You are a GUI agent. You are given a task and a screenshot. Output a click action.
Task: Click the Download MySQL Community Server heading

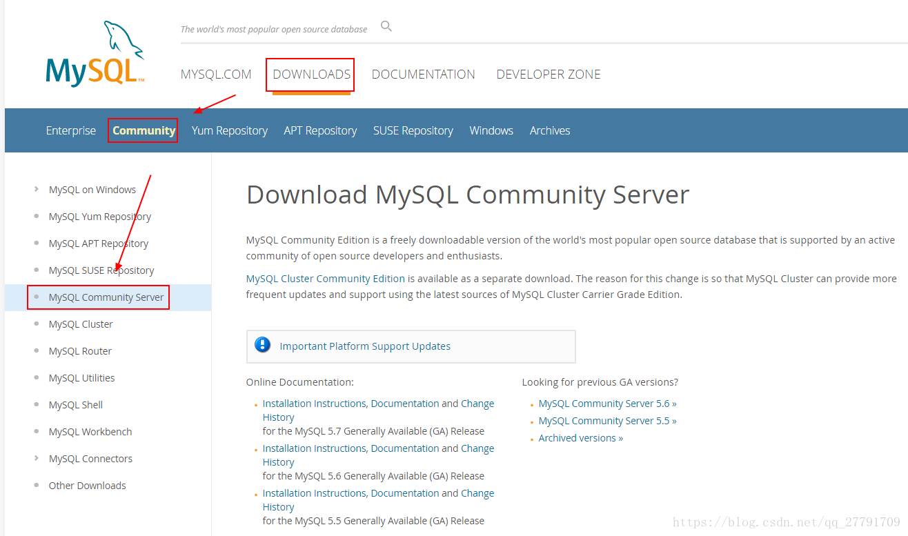pos(468,195)
